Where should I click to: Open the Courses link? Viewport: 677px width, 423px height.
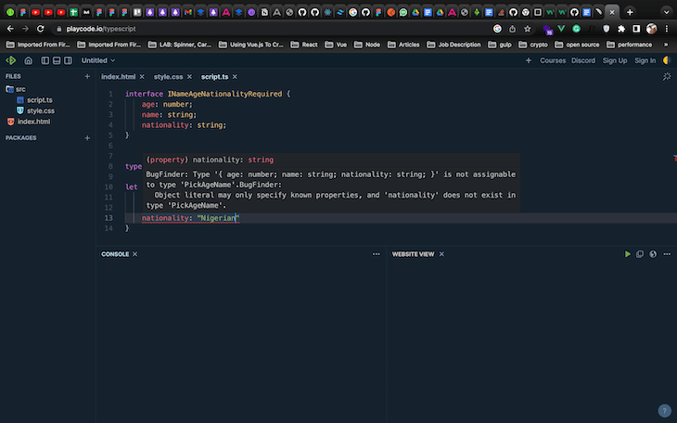553,60
